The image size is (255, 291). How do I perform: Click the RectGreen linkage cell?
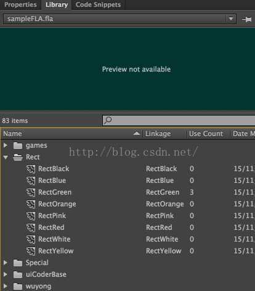(163, 192)
